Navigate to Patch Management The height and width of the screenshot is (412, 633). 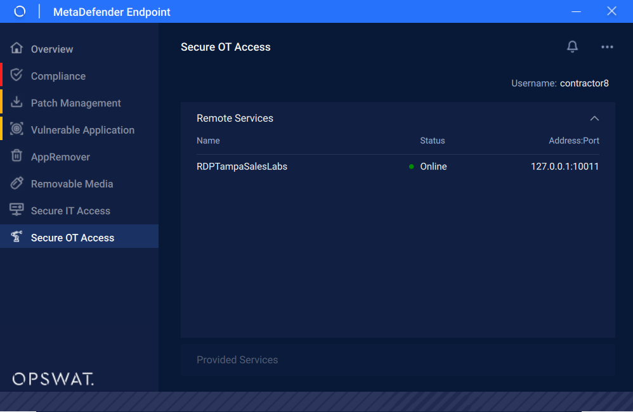(x=79, y=103)
